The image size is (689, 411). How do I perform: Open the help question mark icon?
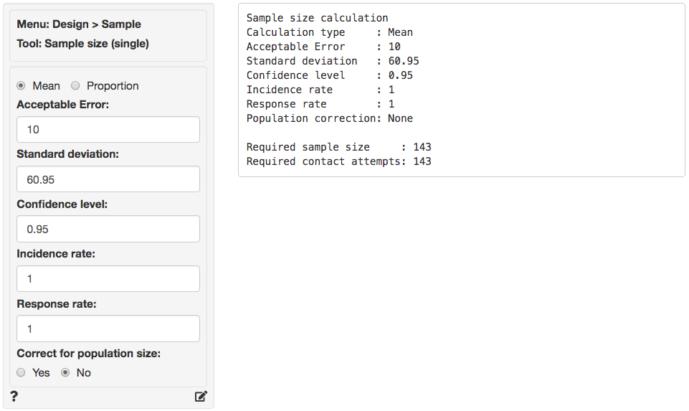tap(14, 396)
